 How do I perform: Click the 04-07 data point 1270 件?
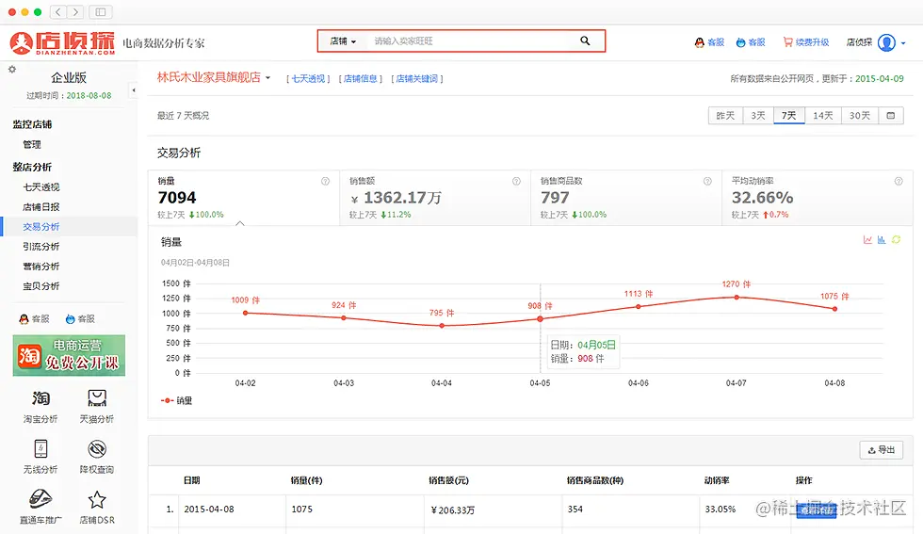click(x=737, y=298)
